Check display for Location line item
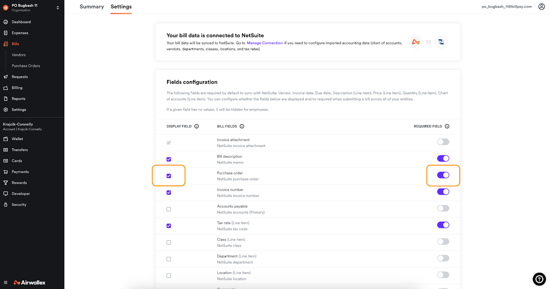The image size is (550, 289). (x=169, y=276)
